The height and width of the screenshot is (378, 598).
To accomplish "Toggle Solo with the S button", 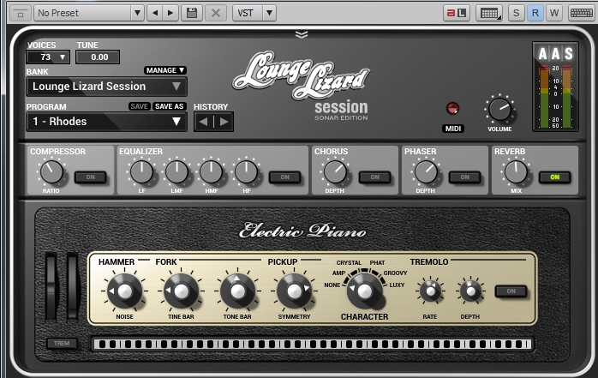I will point(516,13).
